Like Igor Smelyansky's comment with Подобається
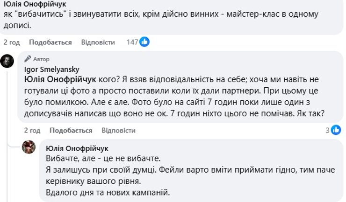Screen dimensions: 346x202 [x=63, y=130]
